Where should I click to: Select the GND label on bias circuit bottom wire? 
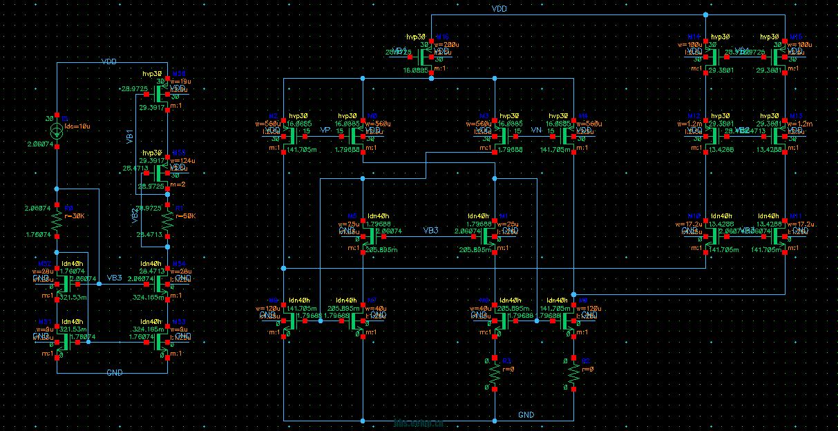pos(115,372)
